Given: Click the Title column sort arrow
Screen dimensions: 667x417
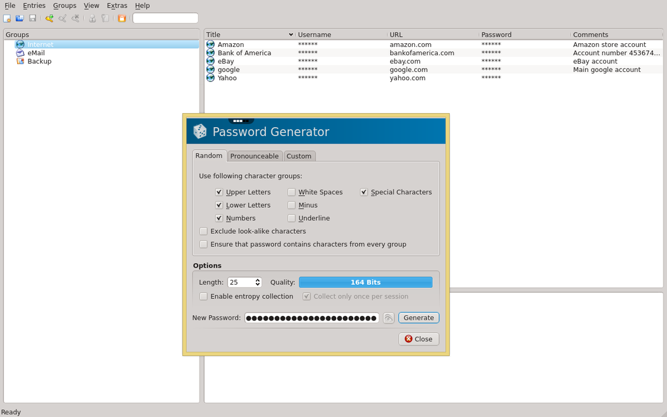Looking at the screenshot, I should [x=291, y=34].
